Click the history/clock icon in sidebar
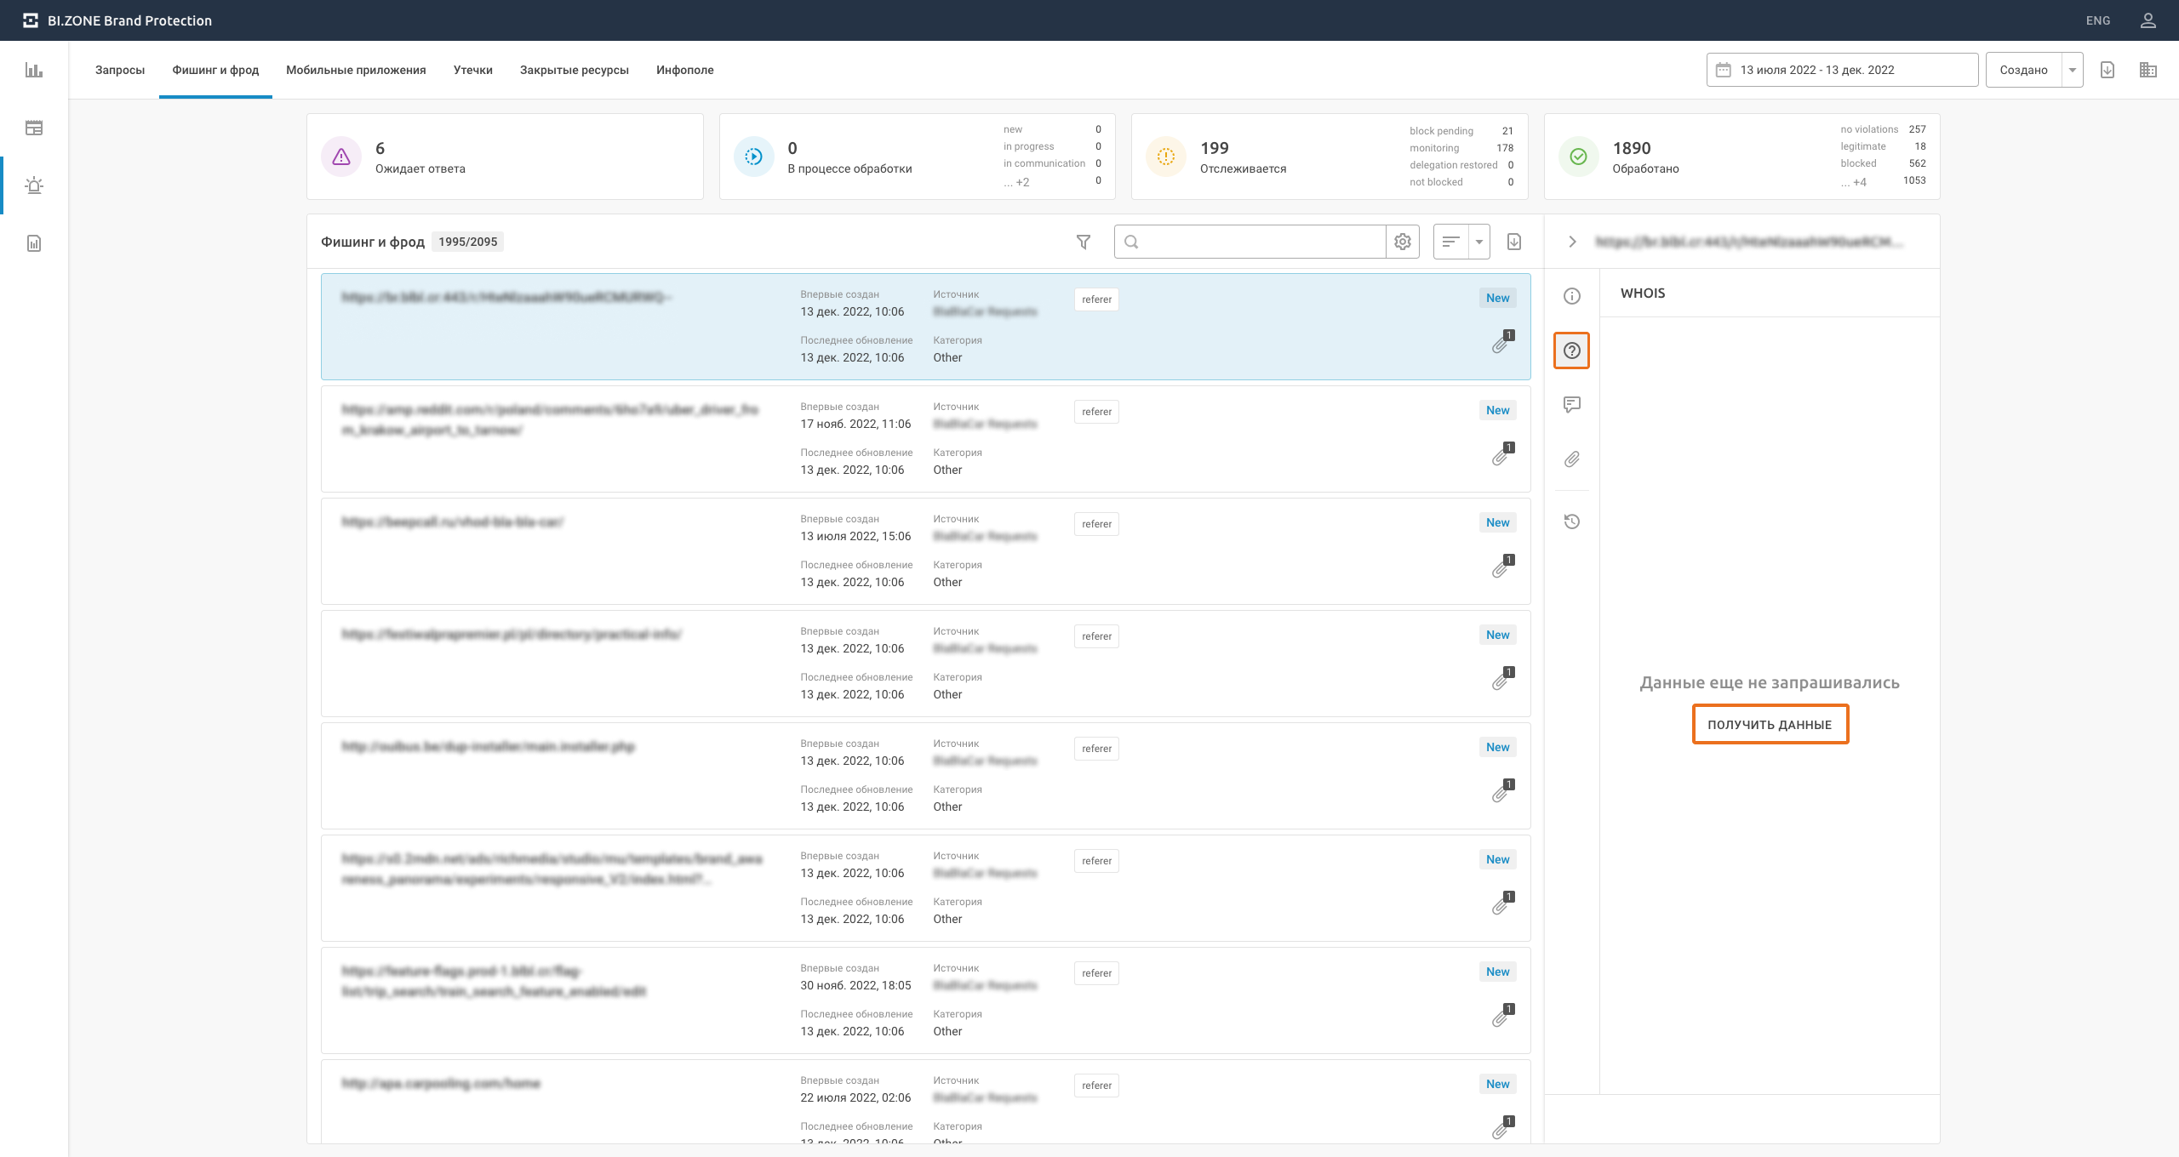Screen dimensions: 2179x1157 point(1572,520)
